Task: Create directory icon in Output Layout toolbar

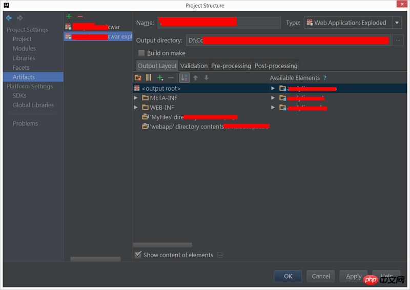Action: (x=138, y=78)
